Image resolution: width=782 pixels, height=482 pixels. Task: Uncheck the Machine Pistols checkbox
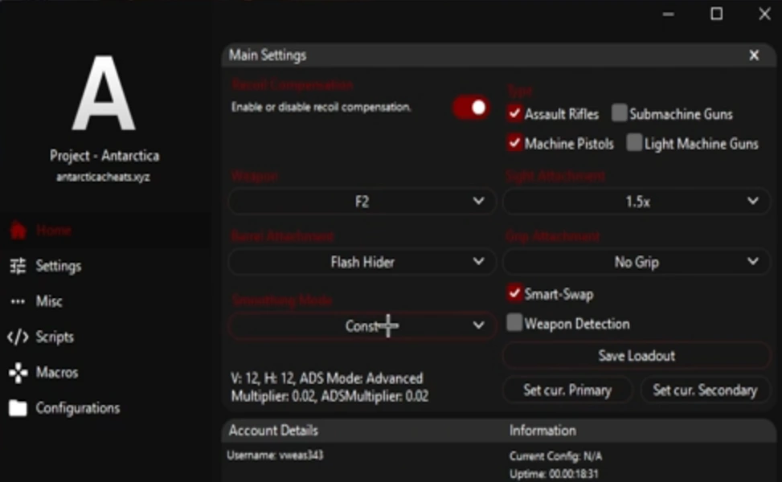[514, 143]
